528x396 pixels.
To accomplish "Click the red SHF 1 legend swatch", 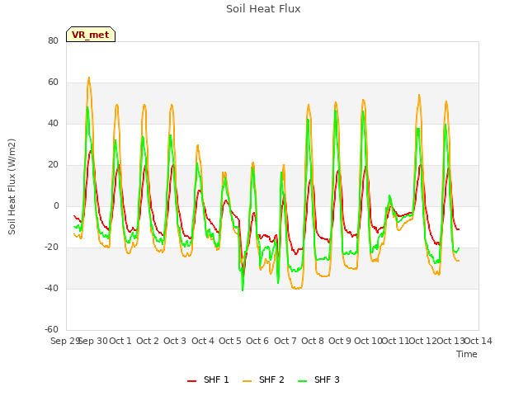I will [x=191, y=381].
